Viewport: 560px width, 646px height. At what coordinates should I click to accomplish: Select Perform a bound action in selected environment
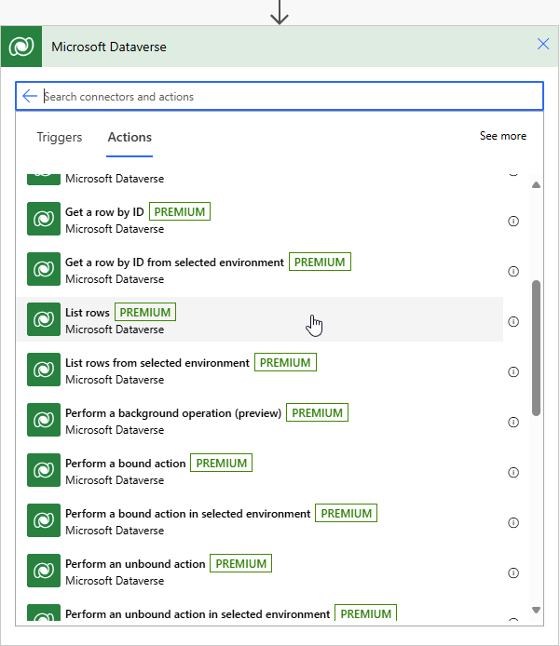260,522
